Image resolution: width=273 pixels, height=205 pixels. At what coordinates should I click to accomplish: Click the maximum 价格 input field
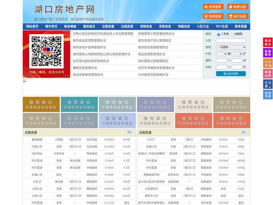click(x=237, y=67)
